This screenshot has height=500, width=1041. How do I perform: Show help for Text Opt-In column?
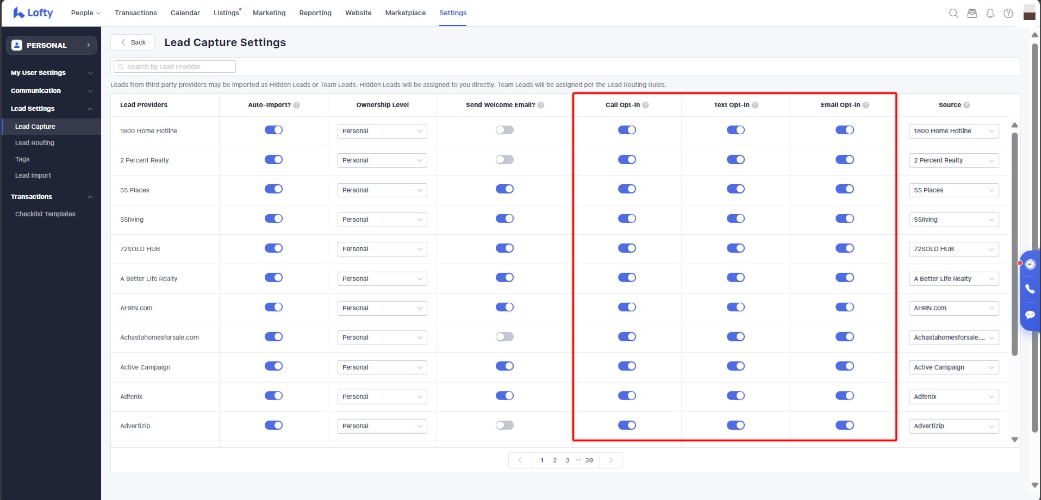[x=755, y=105]
